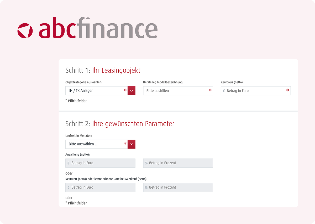Click the abcfinance logo icon
Viewport: 315px width, 224px height.
24,29
